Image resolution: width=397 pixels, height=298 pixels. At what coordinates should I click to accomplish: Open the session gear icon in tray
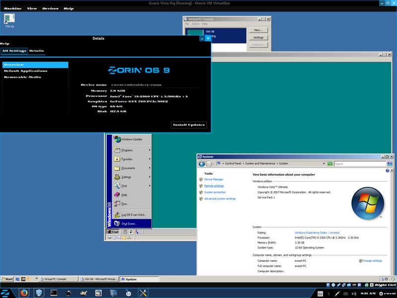coord(381,294)
